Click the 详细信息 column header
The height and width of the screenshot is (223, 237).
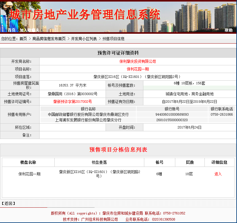coord(219,162)
